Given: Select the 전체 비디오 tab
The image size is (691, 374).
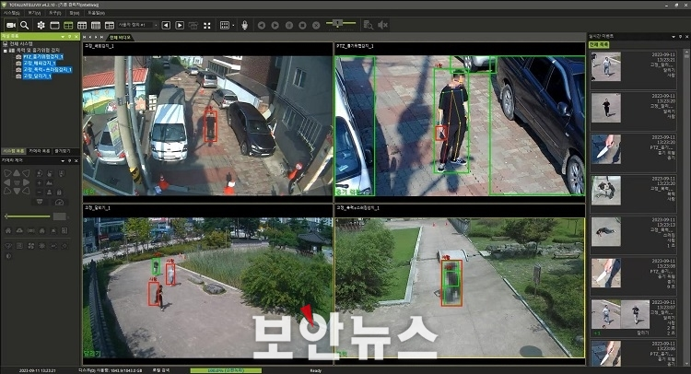Looking at the screenshot, I should [120, 38].
